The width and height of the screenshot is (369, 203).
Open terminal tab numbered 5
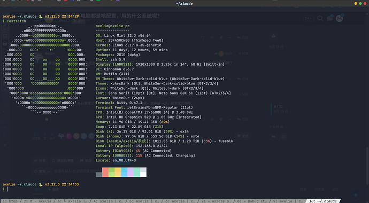(x=144, y=201)
